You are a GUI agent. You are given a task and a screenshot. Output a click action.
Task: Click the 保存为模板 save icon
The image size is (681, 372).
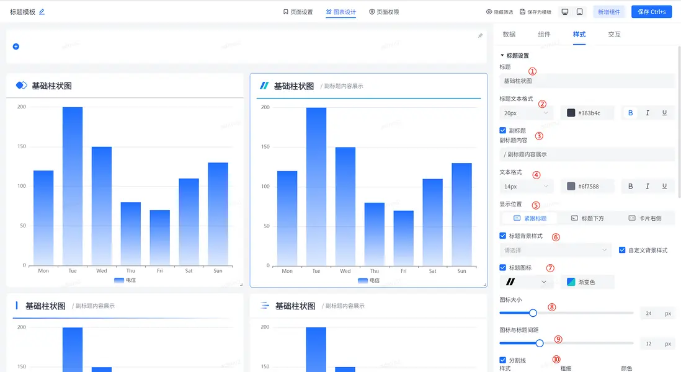point(522,12)
